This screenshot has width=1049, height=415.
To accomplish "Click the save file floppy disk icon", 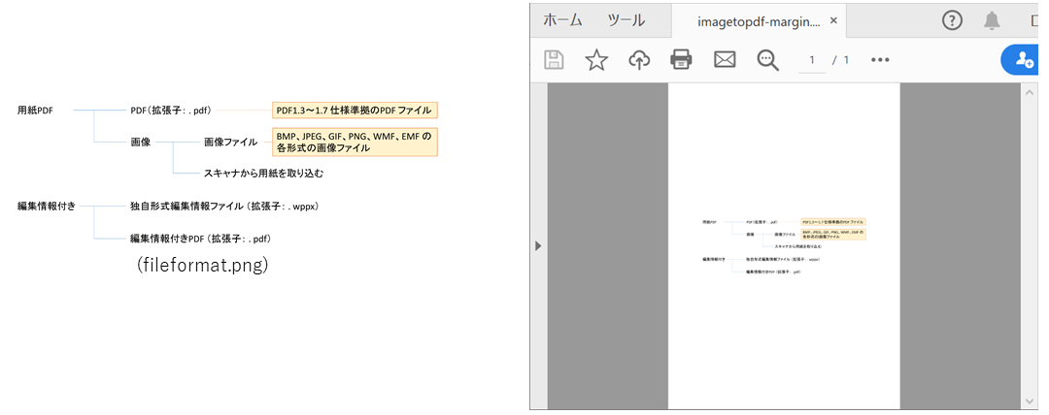I will [x=554, y=60].
